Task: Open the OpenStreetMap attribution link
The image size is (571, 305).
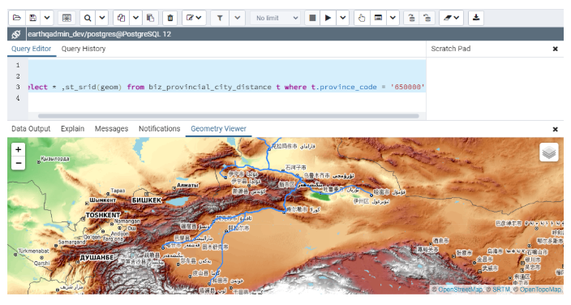Action: (x=460, y=290)
